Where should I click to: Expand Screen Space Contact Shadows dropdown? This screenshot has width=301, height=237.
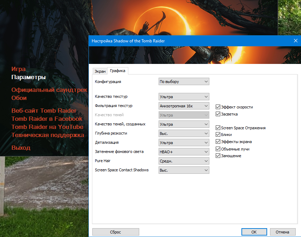click(x=184, y=170)
